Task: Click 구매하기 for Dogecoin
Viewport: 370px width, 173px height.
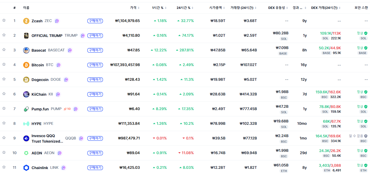Action: 95,80
